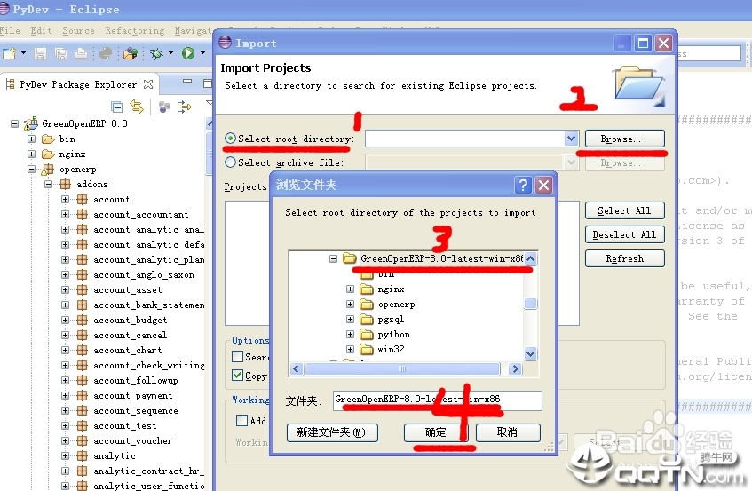
Task: Click Deselect All button in Import dialog
Action: [x=625, y=234]
